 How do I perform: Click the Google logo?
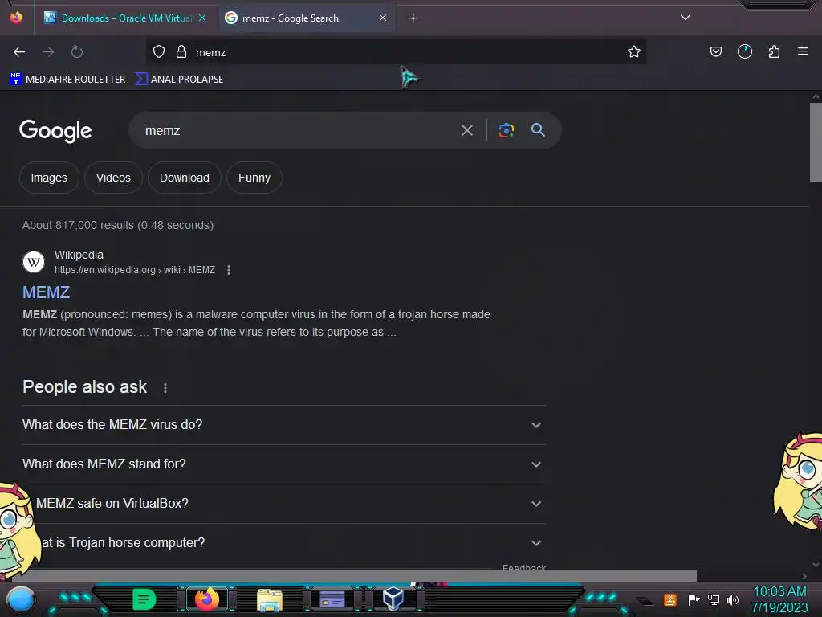pyautogui.click(x=55, y=131)
